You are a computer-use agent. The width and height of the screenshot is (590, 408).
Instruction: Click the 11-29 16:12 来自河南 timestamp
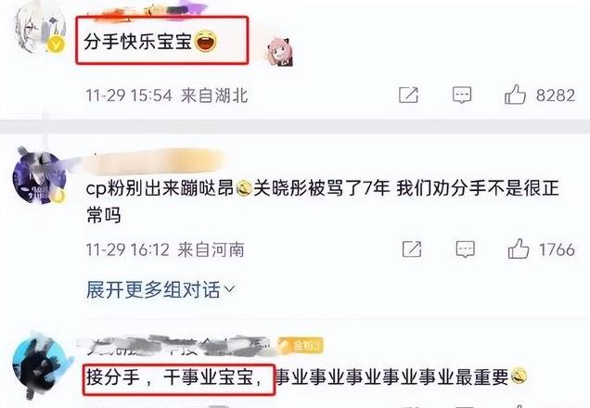[x=165, y=249]
